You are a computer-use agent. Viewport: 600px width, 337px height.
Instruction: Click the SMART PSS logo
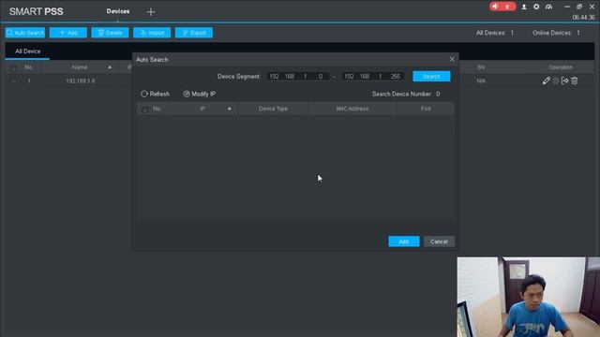coord(36,11)
